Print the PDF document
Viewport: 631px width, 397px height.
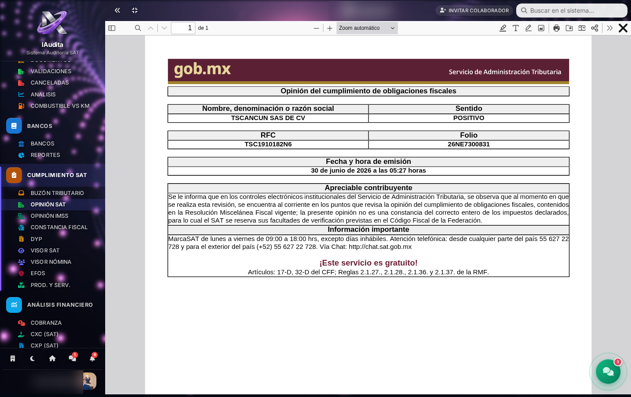[x=557, y=28]
